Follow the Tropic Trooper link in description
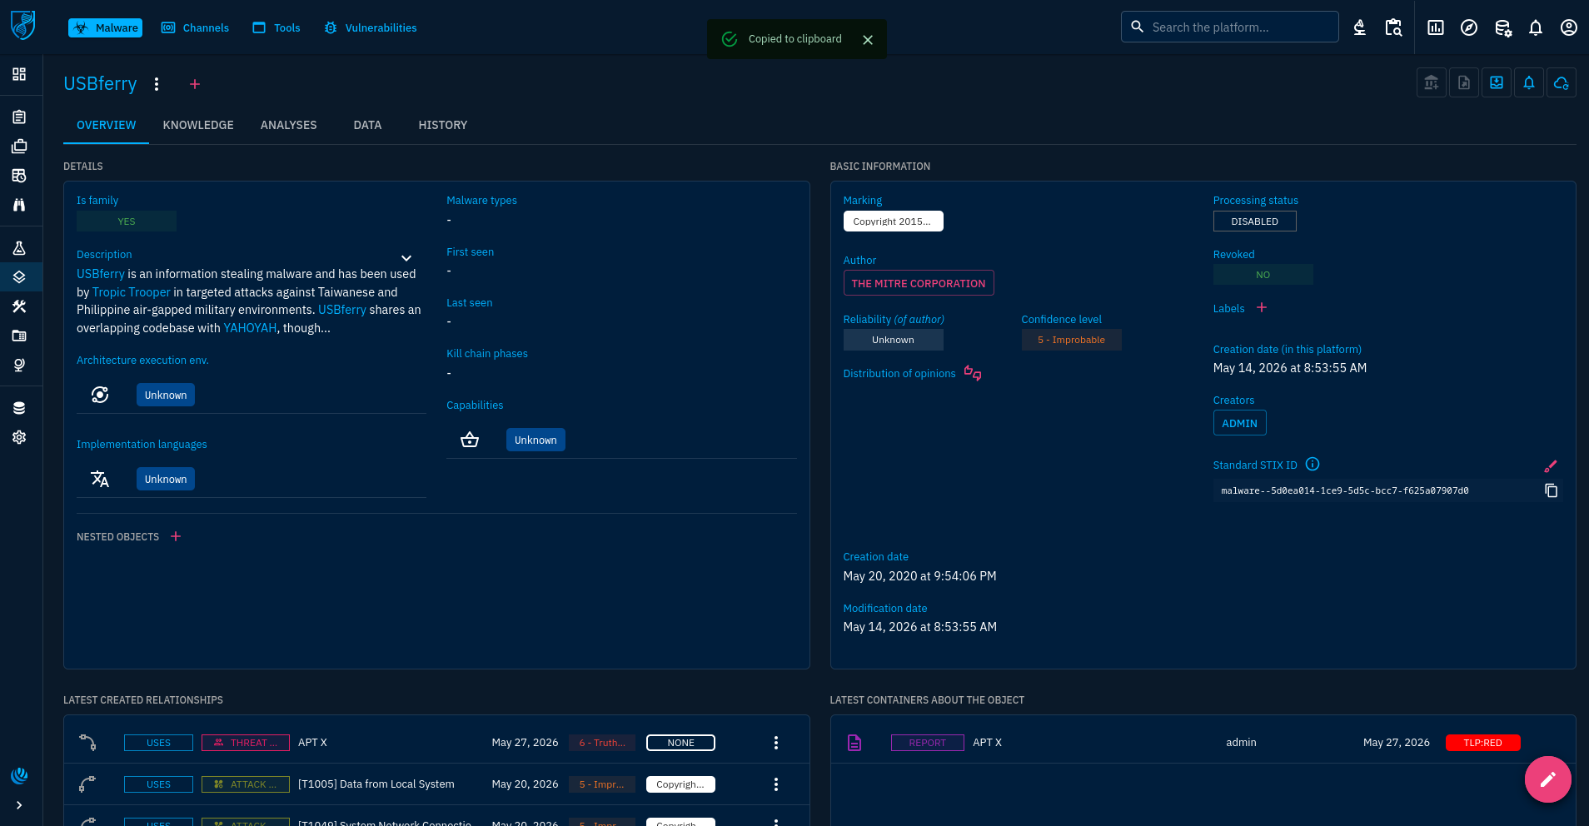The height and width of the screenshot is (826, 1589). click(x=132, y=292)
